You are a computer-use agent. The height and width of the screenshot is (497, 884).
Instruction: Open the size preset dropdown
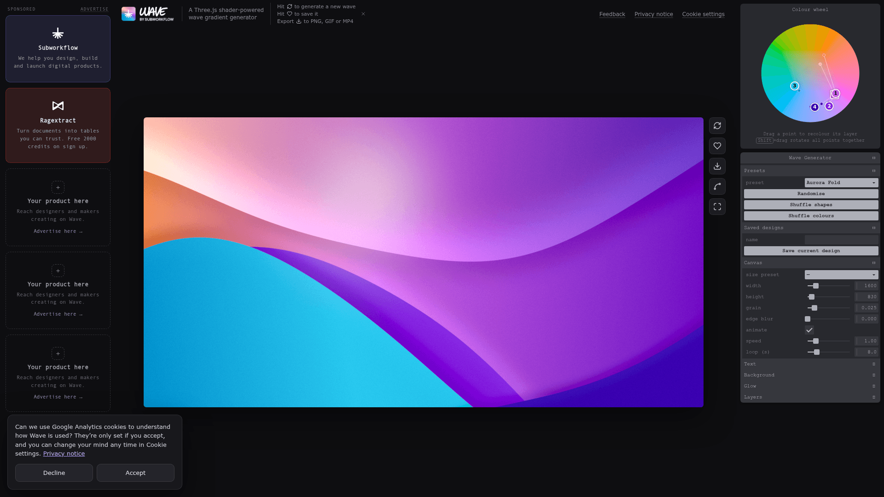[x=842, y=275]
